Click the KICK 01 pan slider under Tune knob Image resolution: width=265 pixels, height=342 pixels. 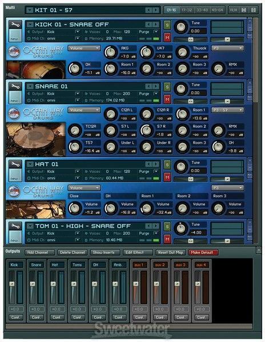point(191,39)
